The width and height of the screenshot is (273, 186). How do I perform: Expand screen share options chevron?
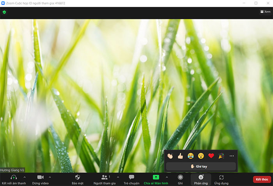(167, 177)
